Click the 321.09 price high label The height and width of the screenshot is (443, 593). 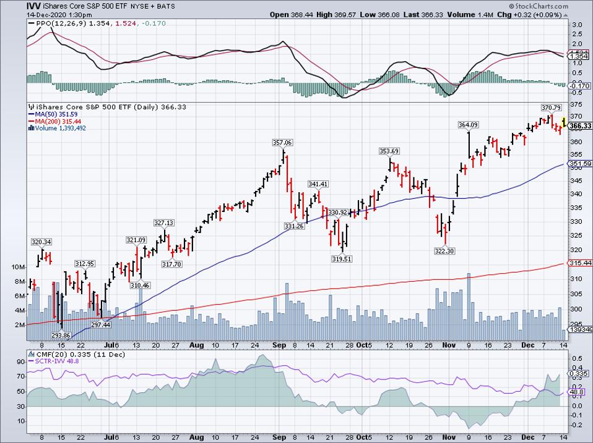tap(136, 240)
